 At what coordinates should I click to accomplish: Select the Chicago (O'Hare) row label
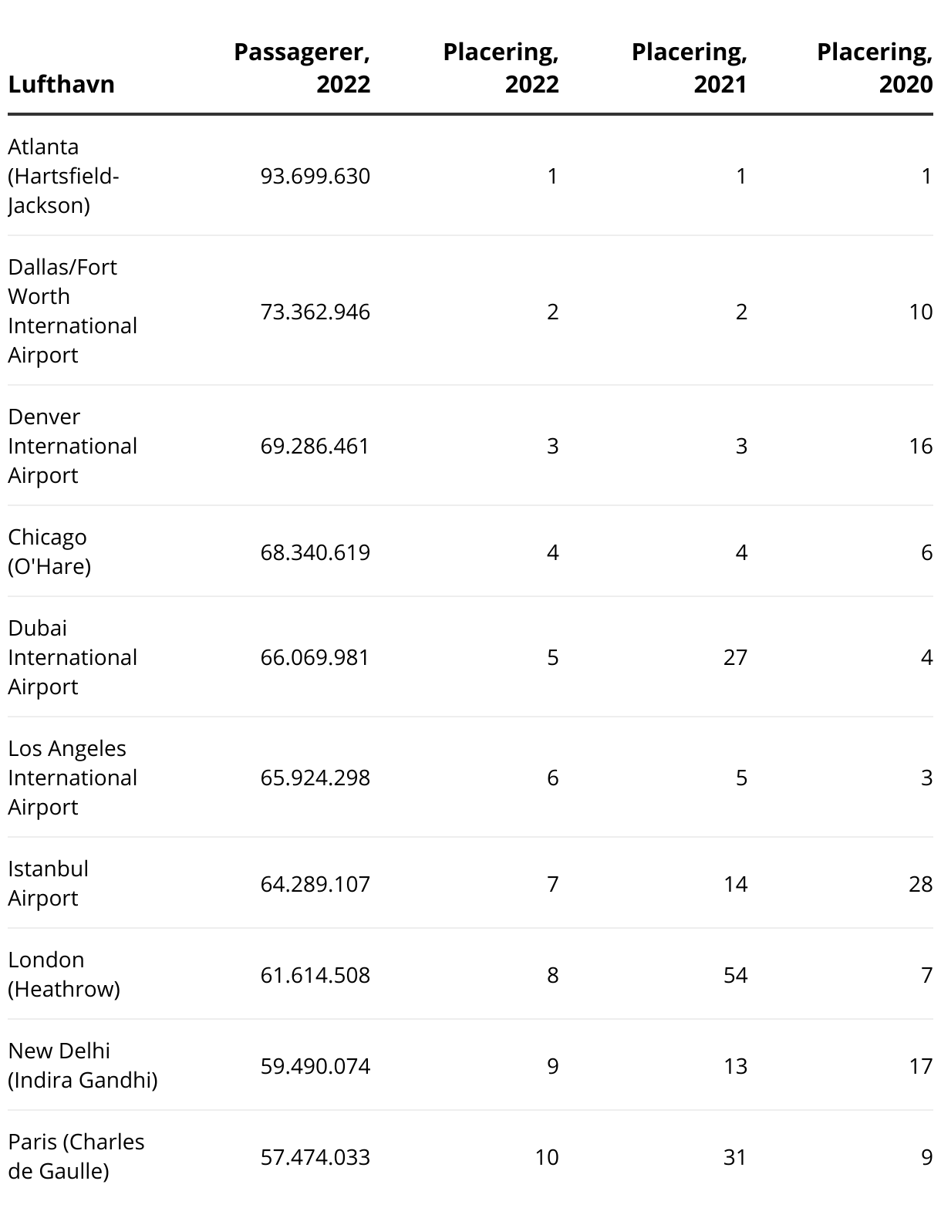tap(49, 552)
